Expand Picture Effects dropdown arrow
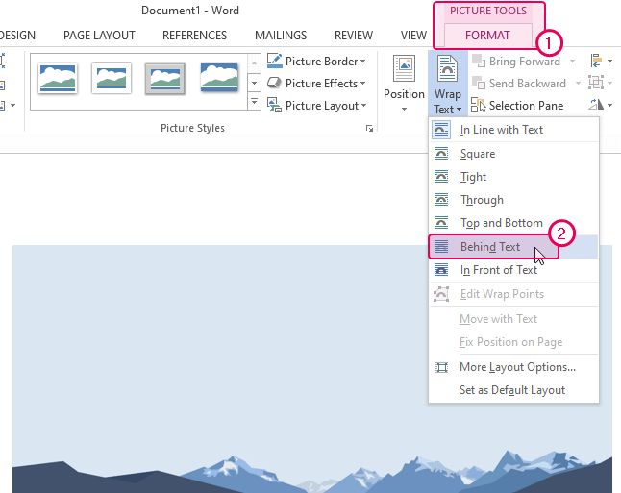621x493 pixels. pos(362,84)
